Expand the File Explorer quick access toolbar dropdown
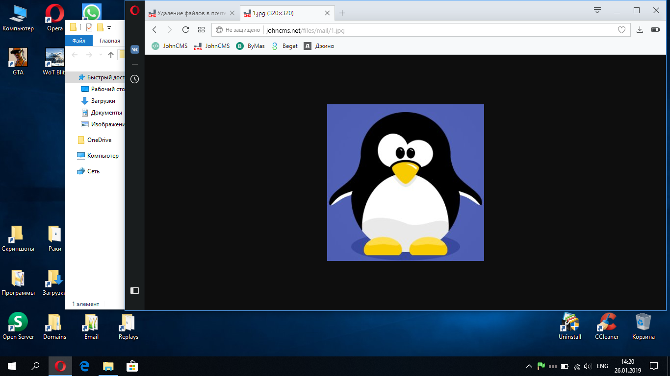 coord(109,27)
